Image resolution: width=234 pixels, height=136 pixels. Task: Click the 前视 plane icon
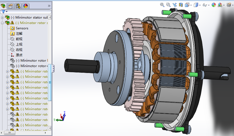coord(12,39)
